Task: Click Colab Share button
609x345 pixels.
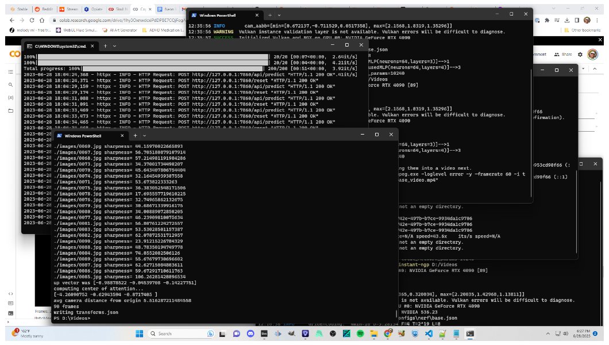Action: pos(563,55)
